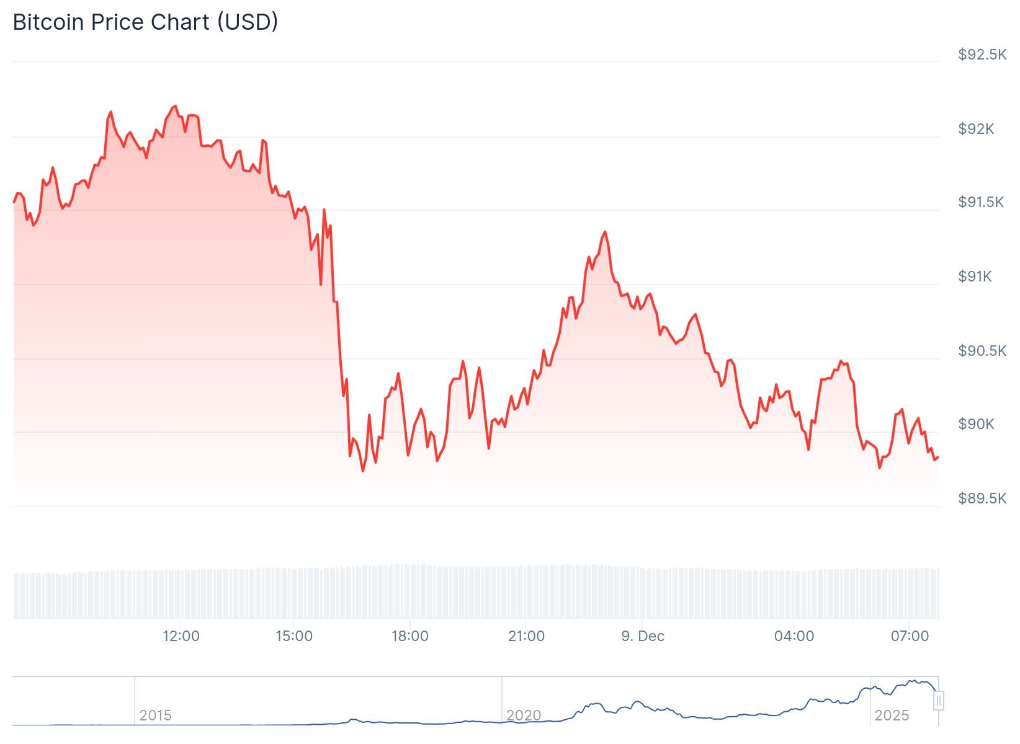Click the 04:00 time axis label
This screenshot has width=1020, height=744.
tap(794, 636)
